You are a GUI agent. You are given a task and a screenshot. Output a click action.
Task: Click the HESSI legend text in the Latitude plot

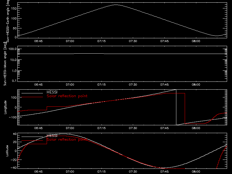click(x=52, y=135)
